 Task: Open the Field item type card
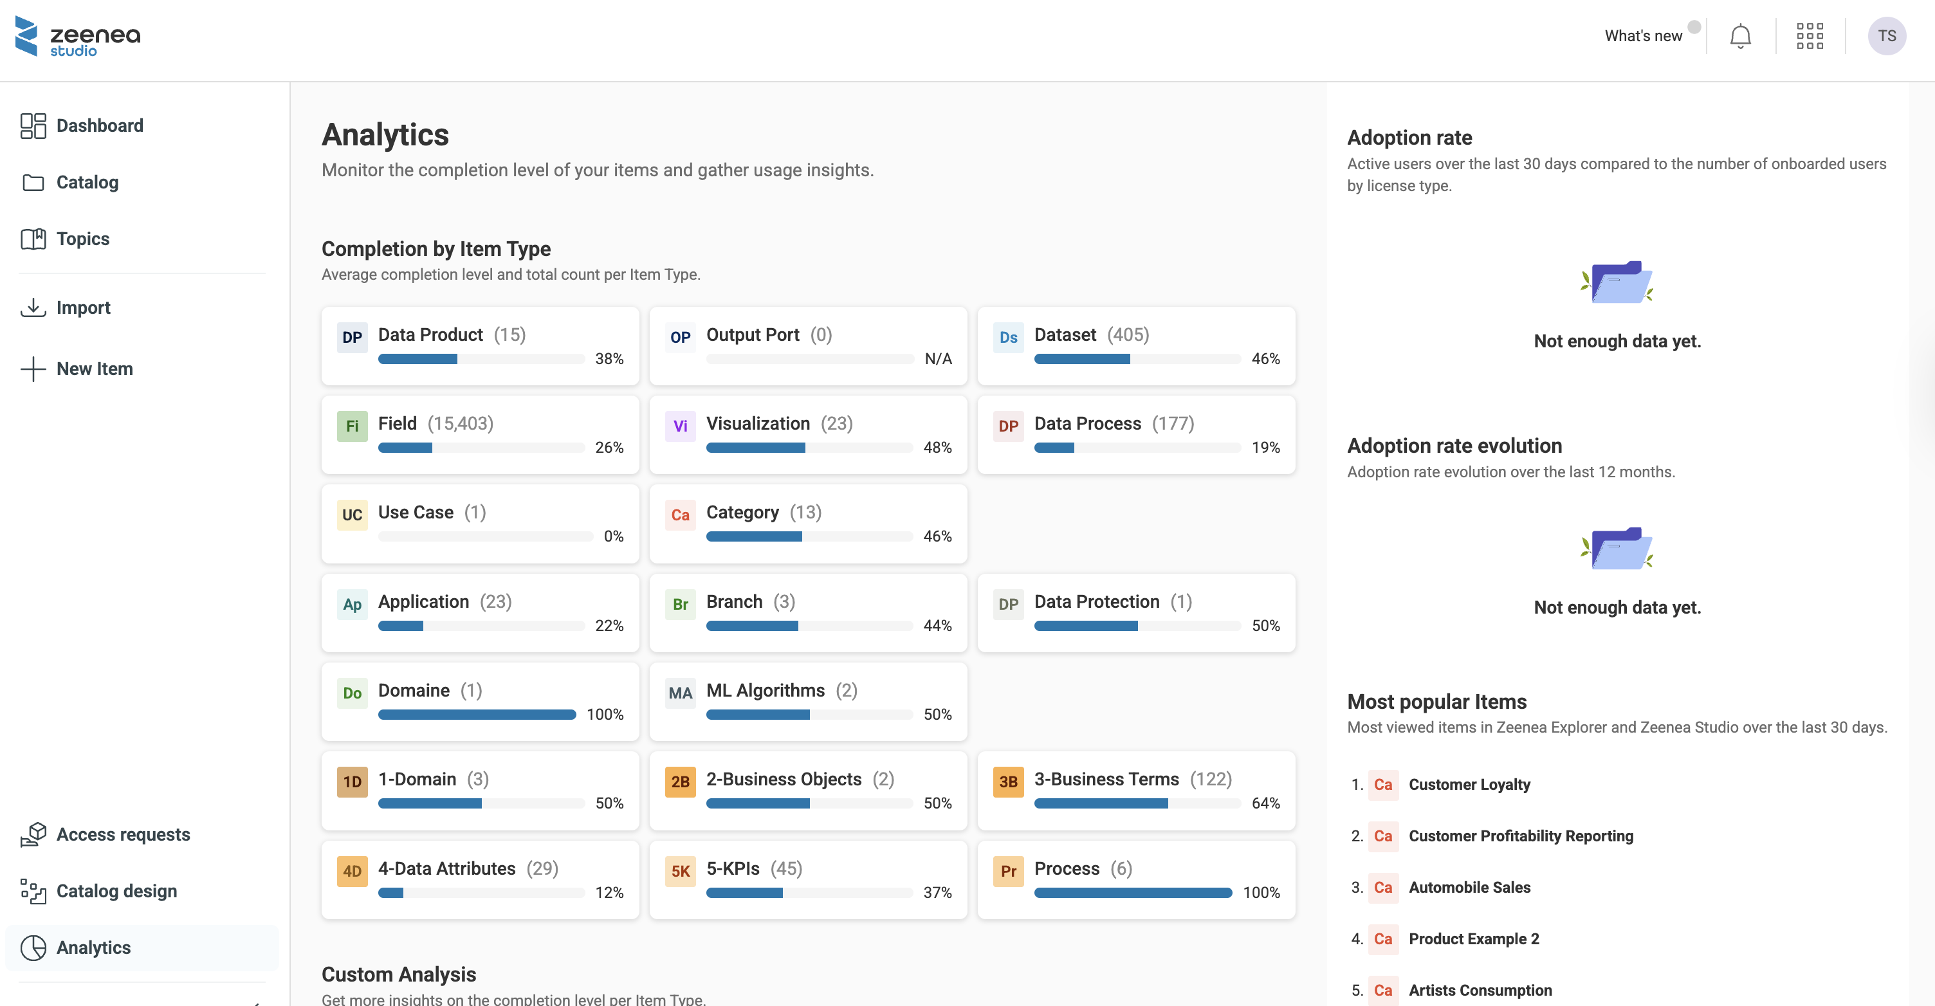(x=479, y=434)
